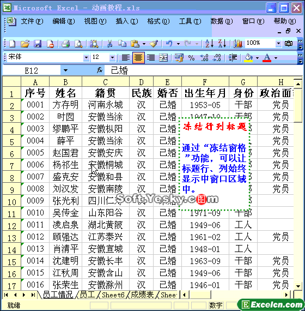The height and width of the screenshot is (311, 305).
Task: Print the sheet using the printer icon
Action: coord(65,44)
